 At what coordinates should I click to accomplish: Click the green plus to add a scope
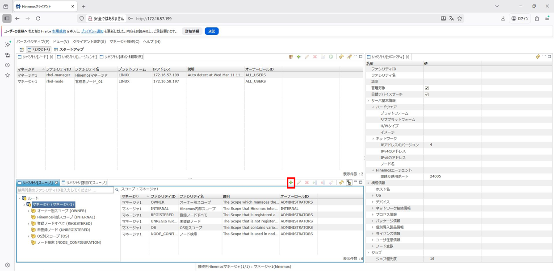pos(291,183)
